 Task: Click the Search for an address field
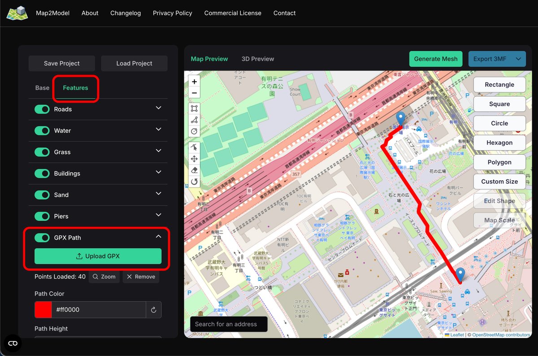coord(229,324)
